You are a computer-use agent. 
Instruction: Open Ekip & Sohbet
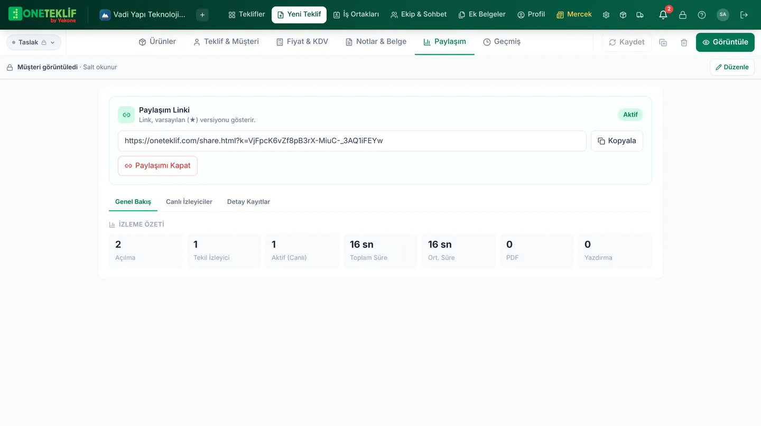(x=419, y=15)
